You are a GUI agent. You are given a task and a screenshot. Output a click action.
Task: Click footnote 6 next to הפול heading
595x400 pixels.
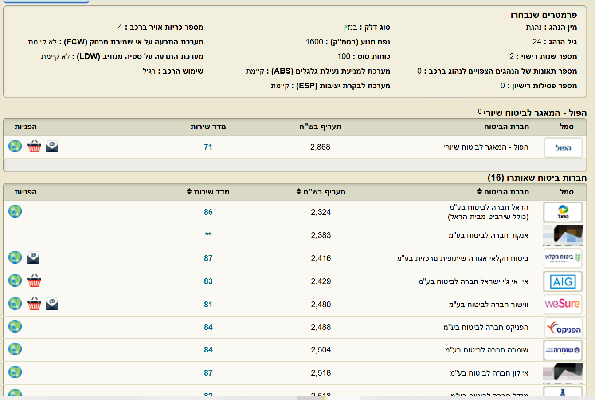(x=480, y=111)
